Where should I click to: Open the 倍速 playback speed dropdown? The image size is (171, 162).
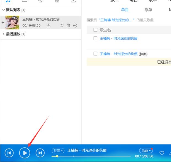coord(146,151)
